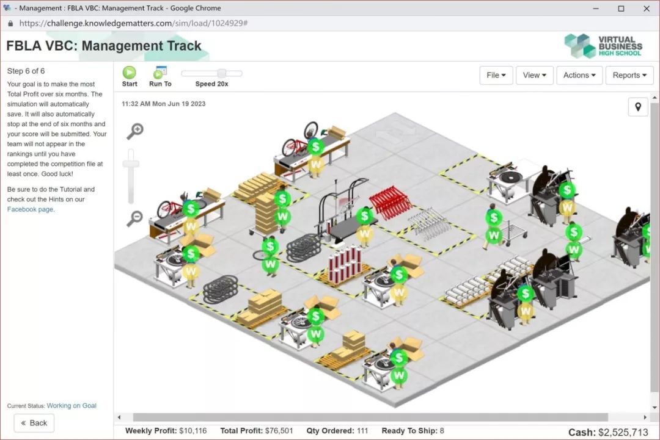Click the empty shopping cart on factory floor
Screen dimensions: 660x440
pyautogui.click(x=515, y=233)
